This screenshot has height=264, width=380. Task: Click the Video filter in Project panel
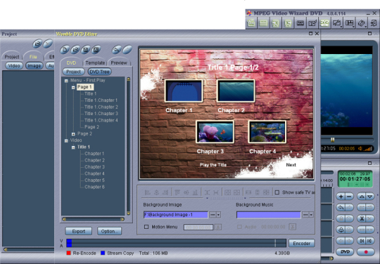14,66
